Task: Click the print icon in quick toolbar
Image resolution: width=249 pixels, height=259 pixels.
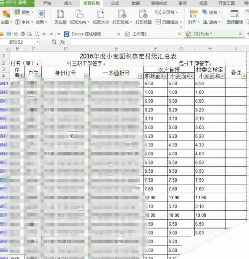Action: (x=23, y=34)
